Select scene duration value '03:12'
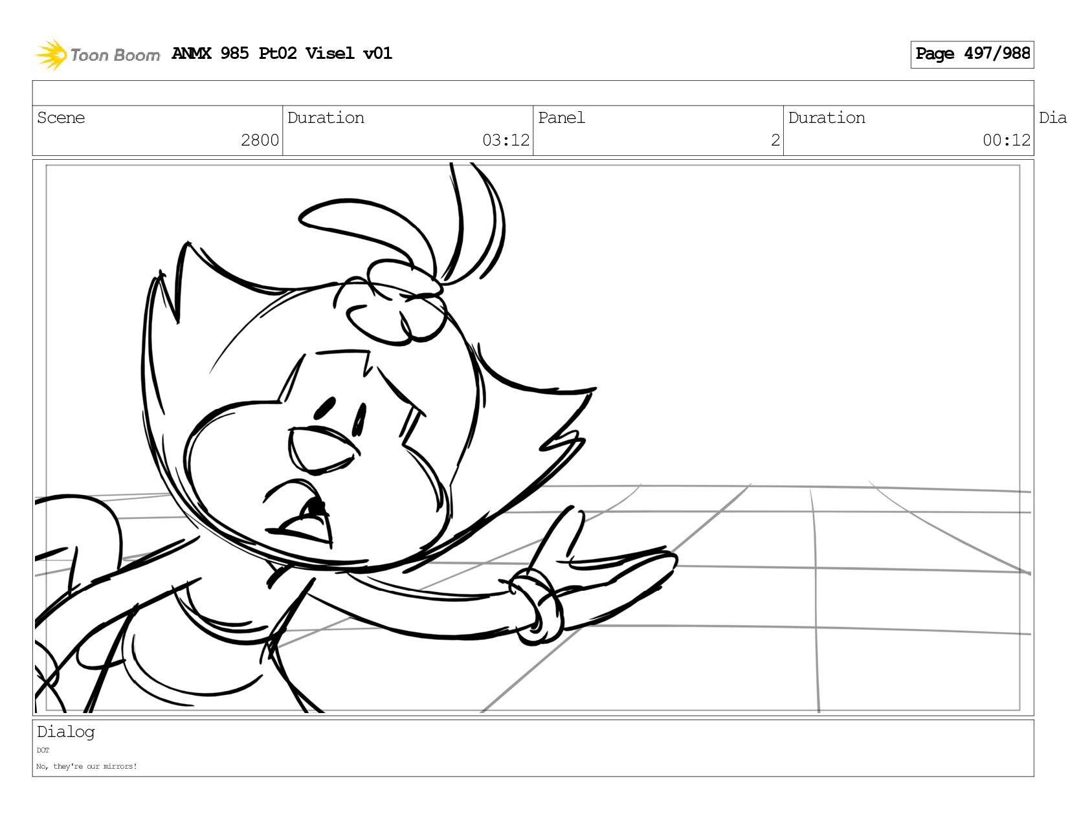Screen dimensions: 1068x825 pyautogui.click(x=506, y=140)
